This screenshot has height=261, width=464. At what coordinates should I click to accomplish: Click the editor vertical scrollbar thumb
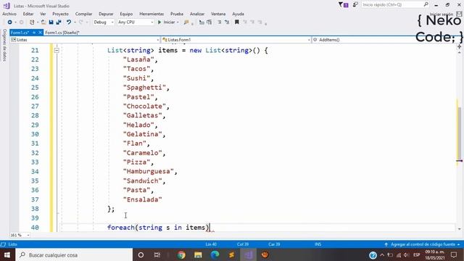pos(459,133)
